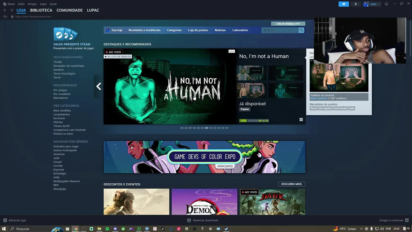Click Adicionar jogo plus button

pyautogui.click(x=5, y=220)
